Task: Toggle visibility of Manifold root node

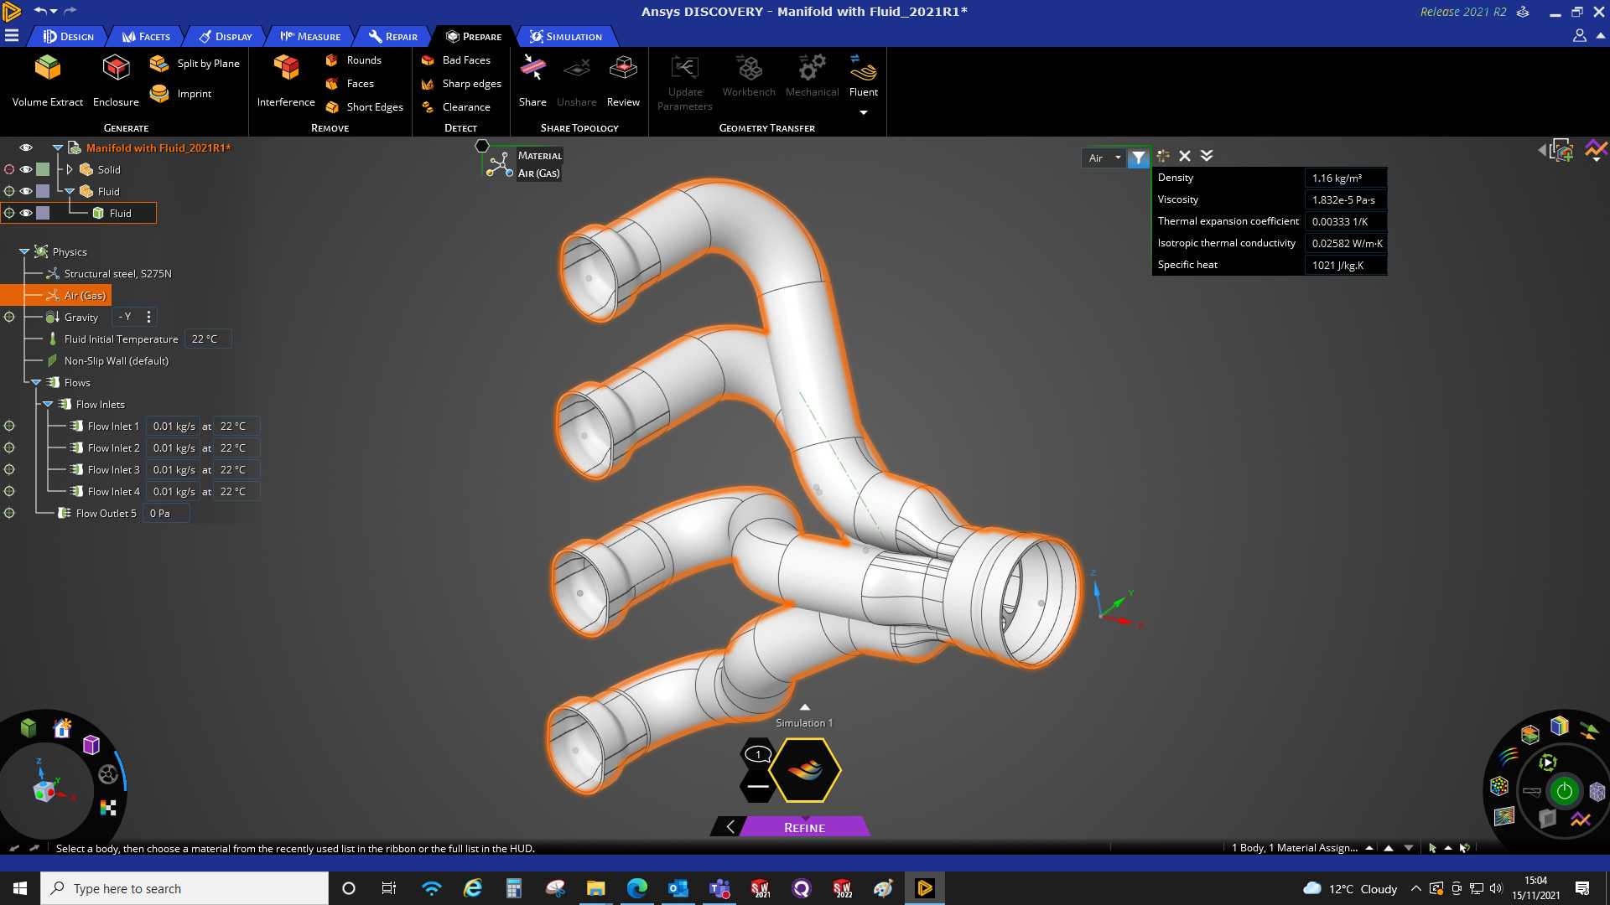Action: click(26, 147)
